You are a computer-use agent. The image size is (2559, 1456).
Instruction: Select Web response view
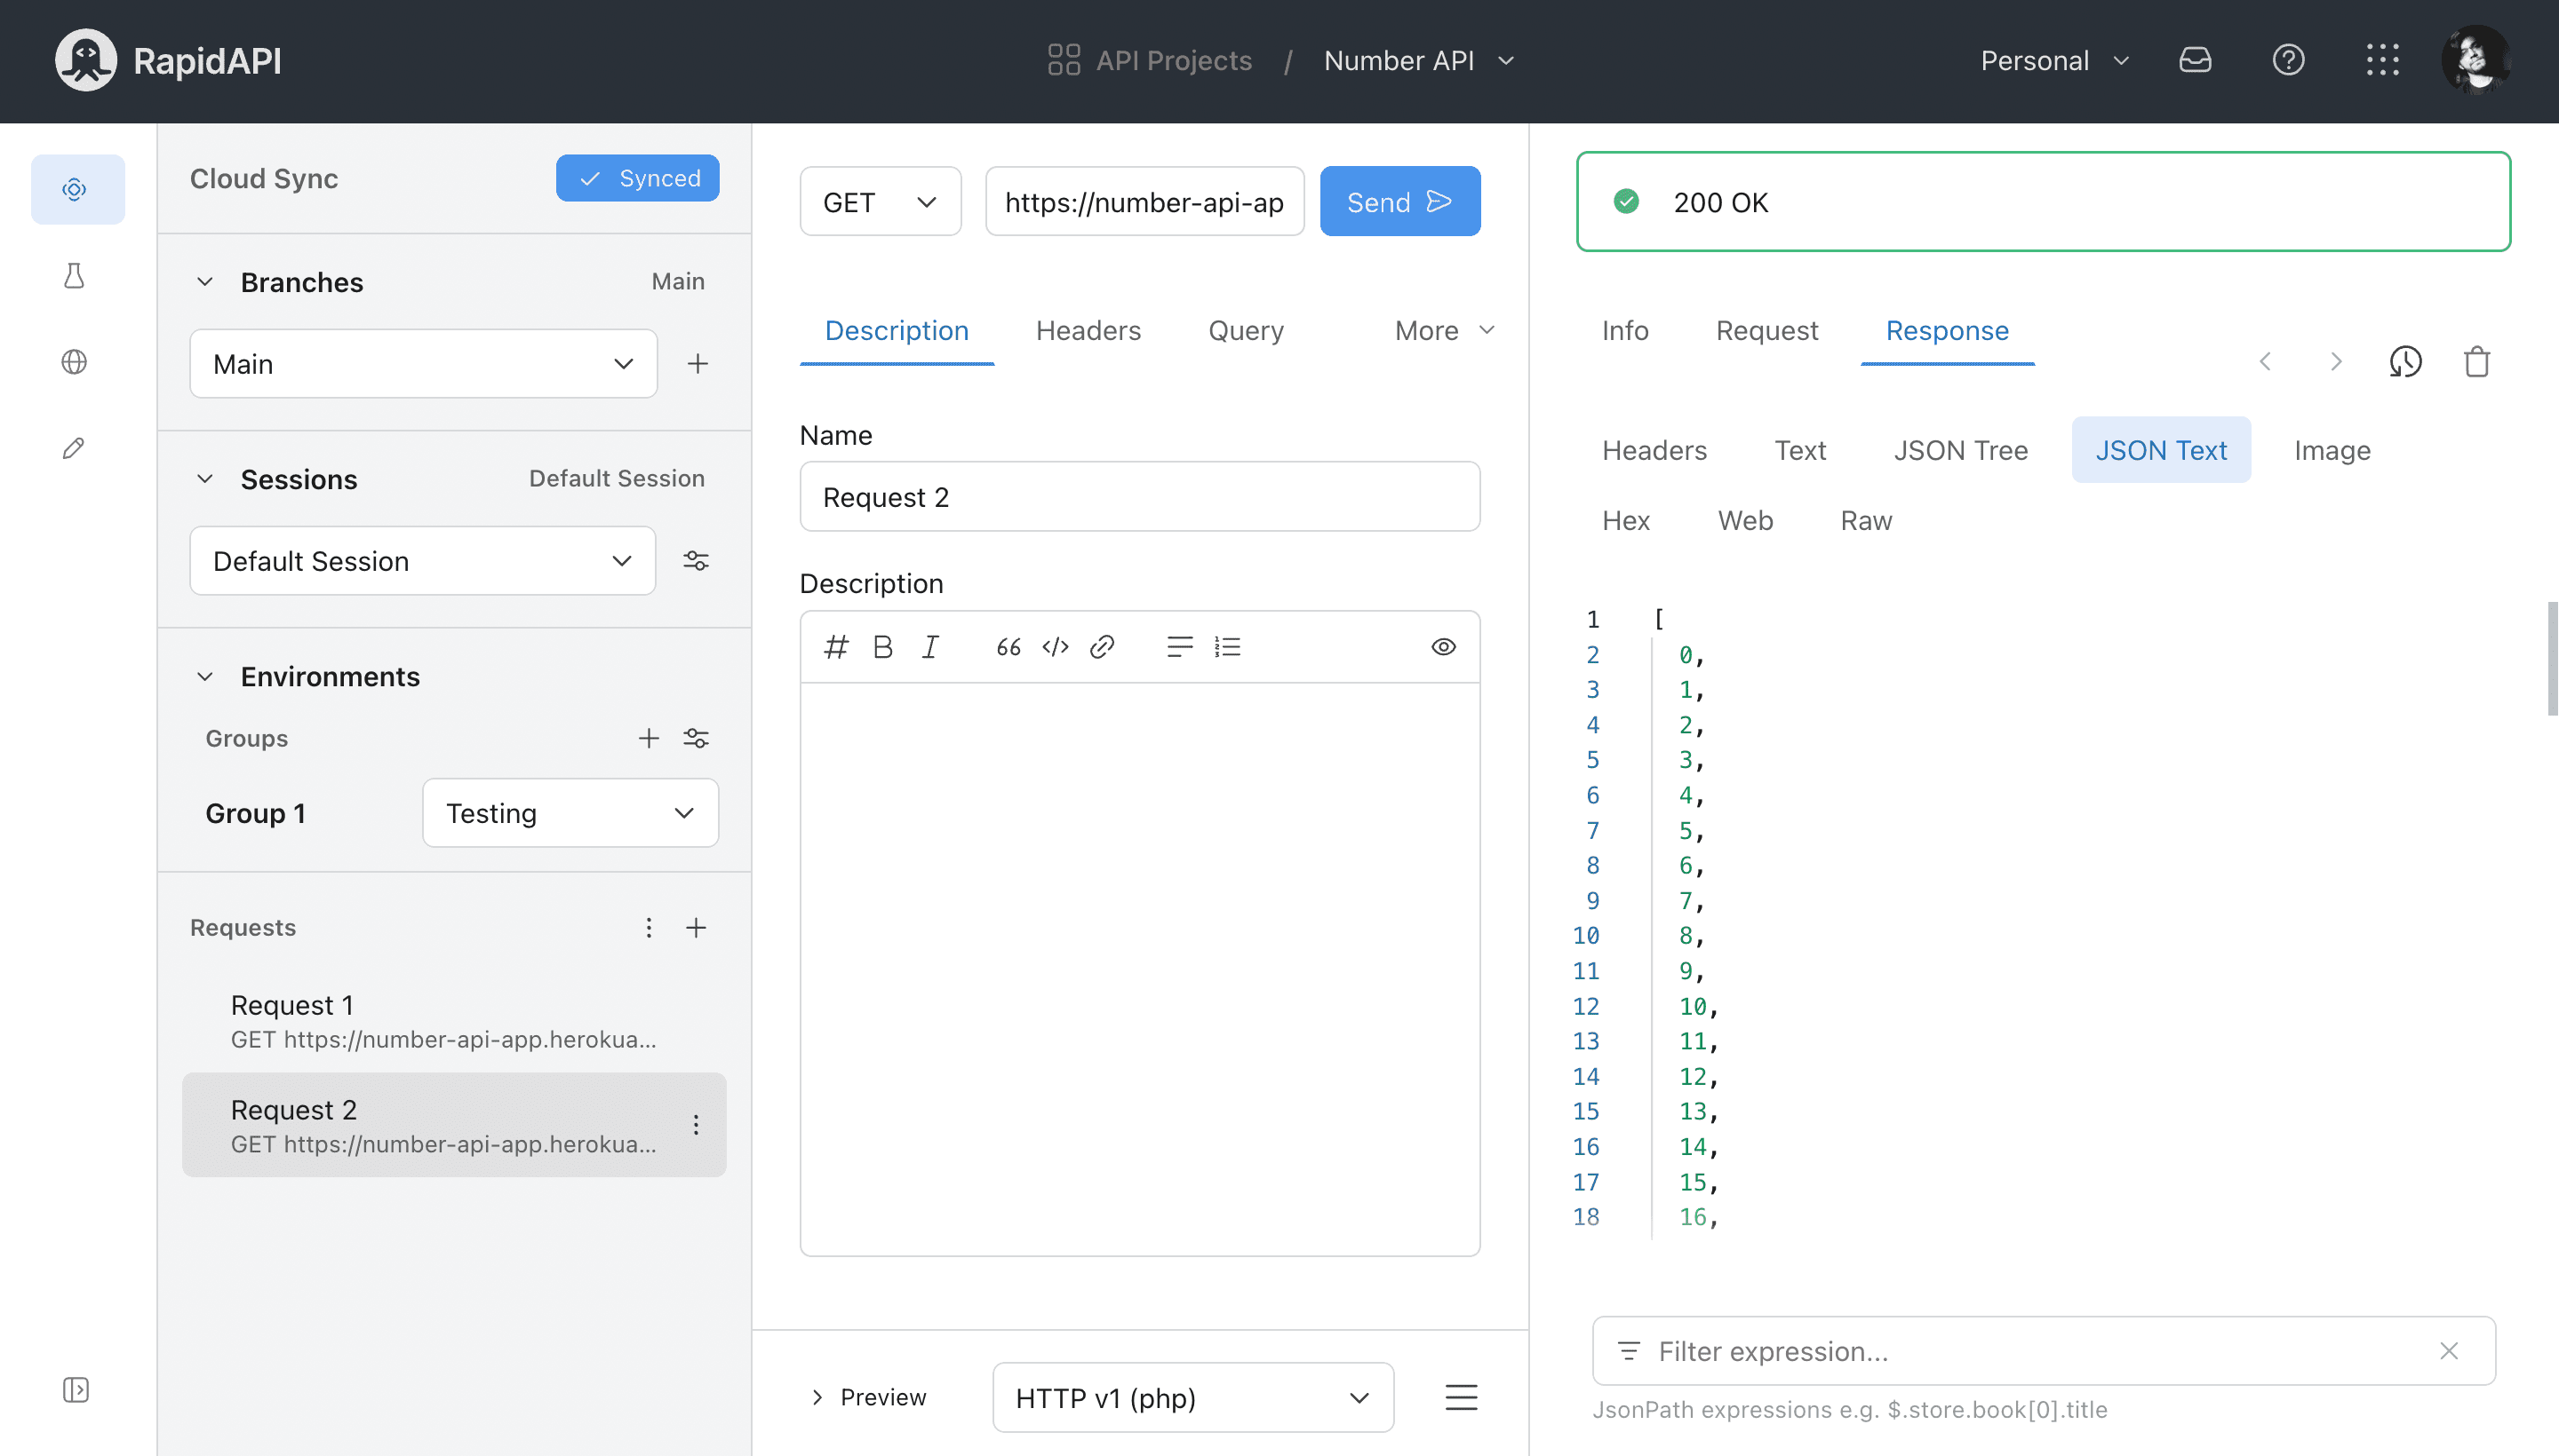(x=1745, y=521)
